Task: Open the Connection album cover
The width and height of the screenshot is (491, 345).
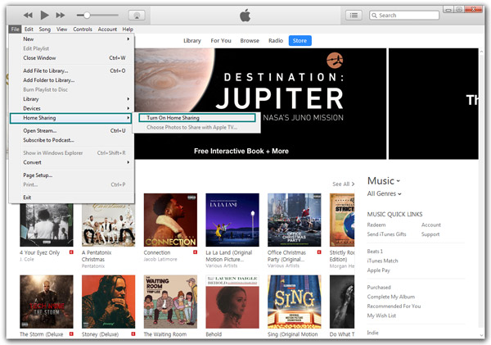Action: point(170,220)
